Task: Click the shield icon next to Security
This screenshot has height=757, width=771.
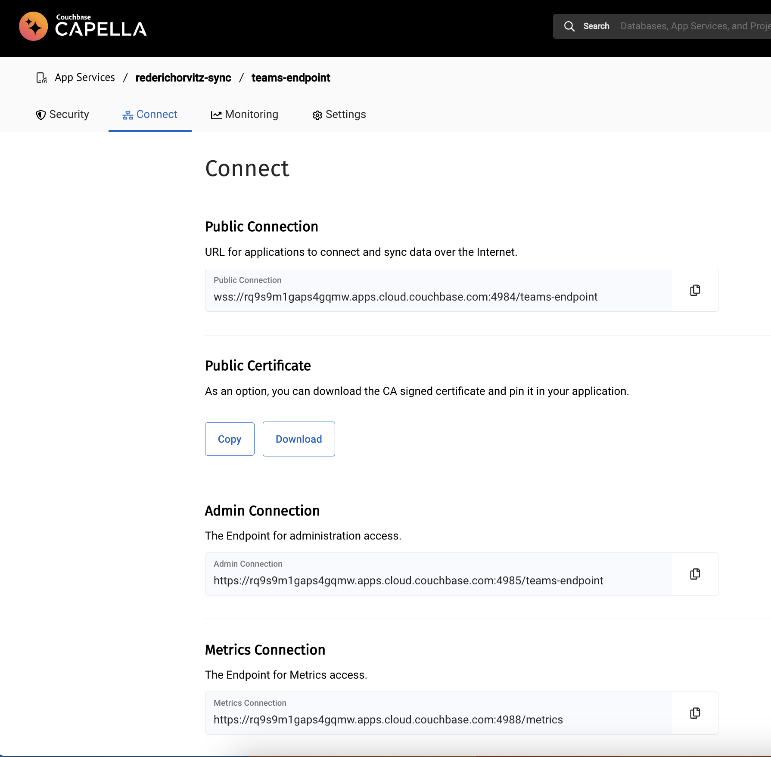Action: point(40,115)
